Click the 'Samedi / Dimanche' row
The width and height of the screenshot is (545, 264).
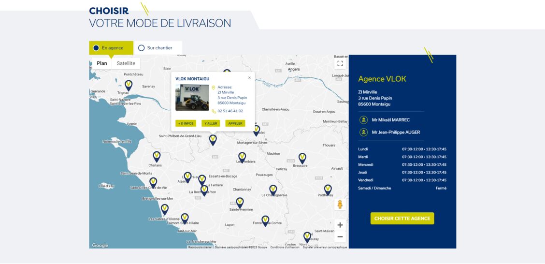pos(402,188)
